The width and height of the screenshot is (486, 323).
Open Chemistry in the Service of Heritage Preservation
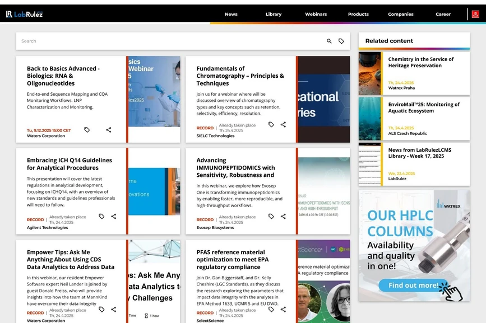tap(420, 62)
